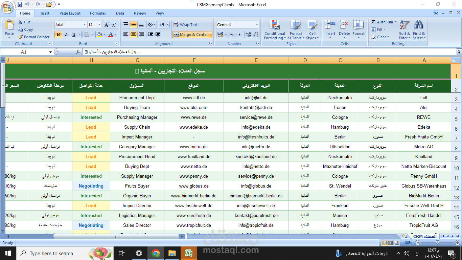Select the Format Painter tool

click(x=33, y=37)
